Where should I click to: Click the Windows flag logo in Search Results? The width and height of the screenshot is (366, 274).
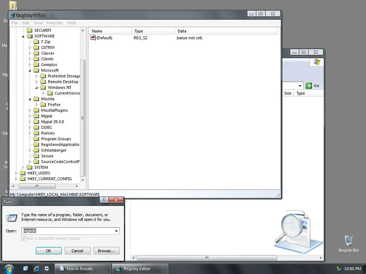point(317,62)
